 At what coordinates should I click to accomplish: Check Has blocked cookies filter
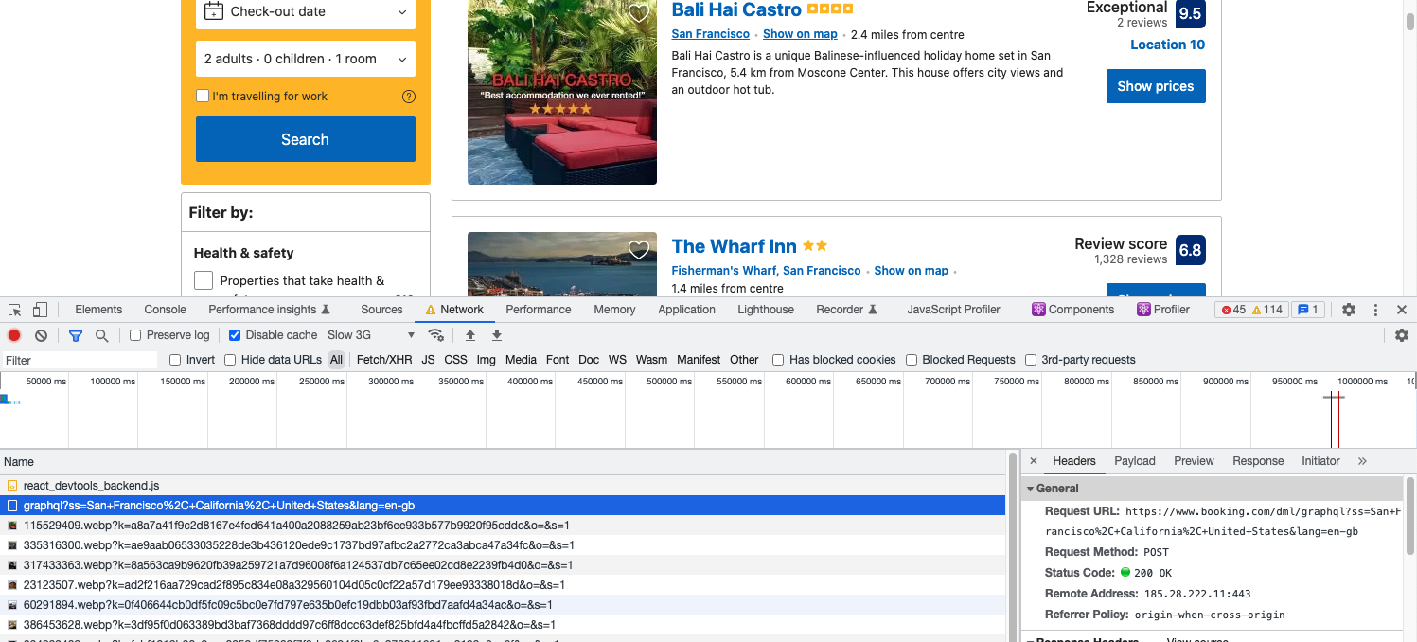click(777, 359)
